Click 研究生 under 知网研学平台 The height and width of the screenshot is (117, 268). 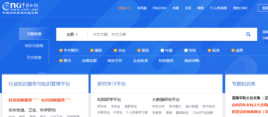click(102, 107)
